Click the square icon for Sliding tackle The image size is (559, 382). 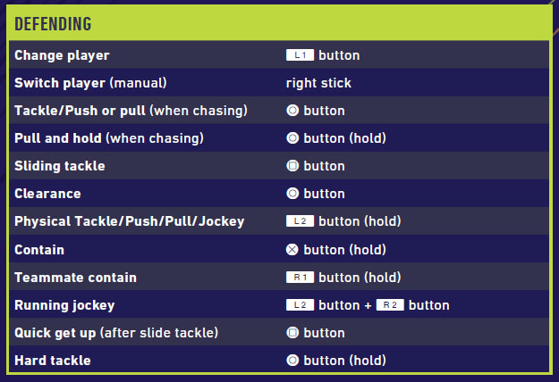coord(292,166)
